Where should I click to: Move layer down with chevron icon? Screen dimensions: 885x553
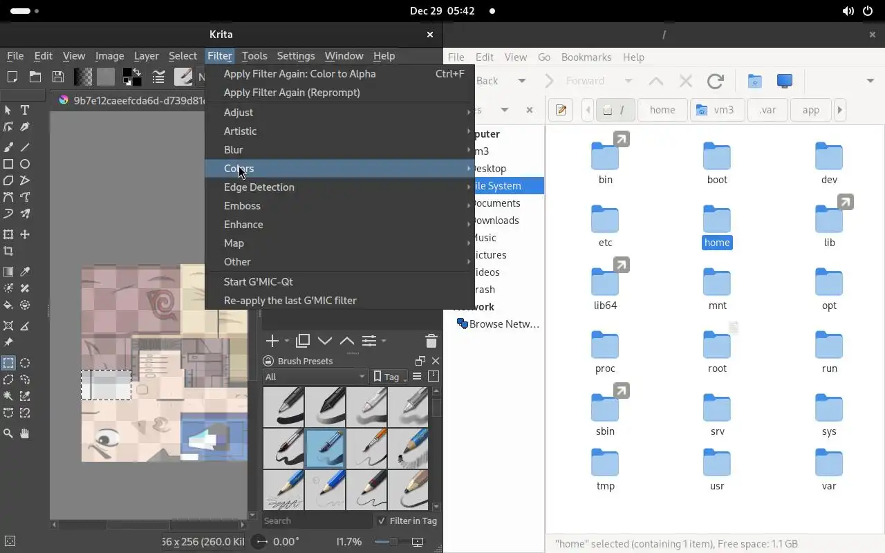[324, 341]
